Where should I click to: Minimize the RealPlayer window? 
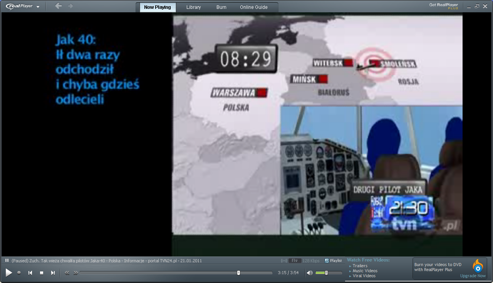[468, 6]
